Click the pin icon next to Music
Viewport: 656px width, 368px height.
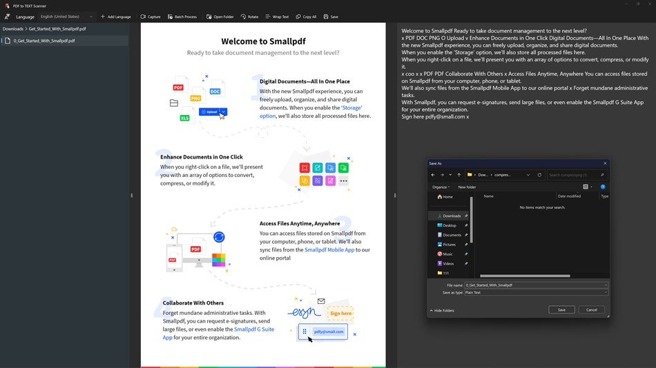(466, 254)
